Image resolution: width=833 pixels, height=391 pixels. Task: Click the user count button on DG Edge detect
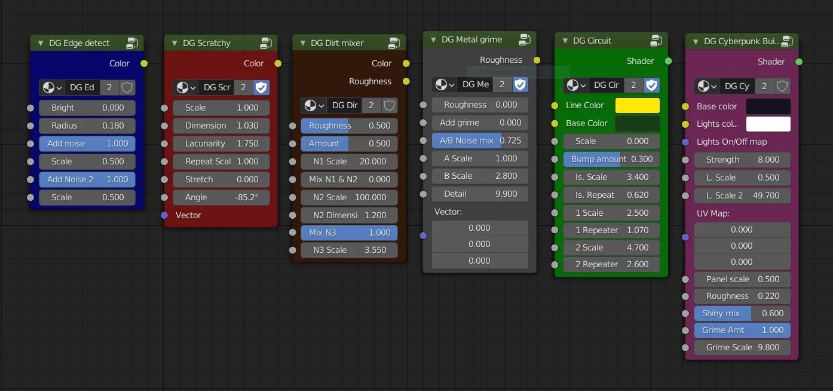click(x=109, y=87)
